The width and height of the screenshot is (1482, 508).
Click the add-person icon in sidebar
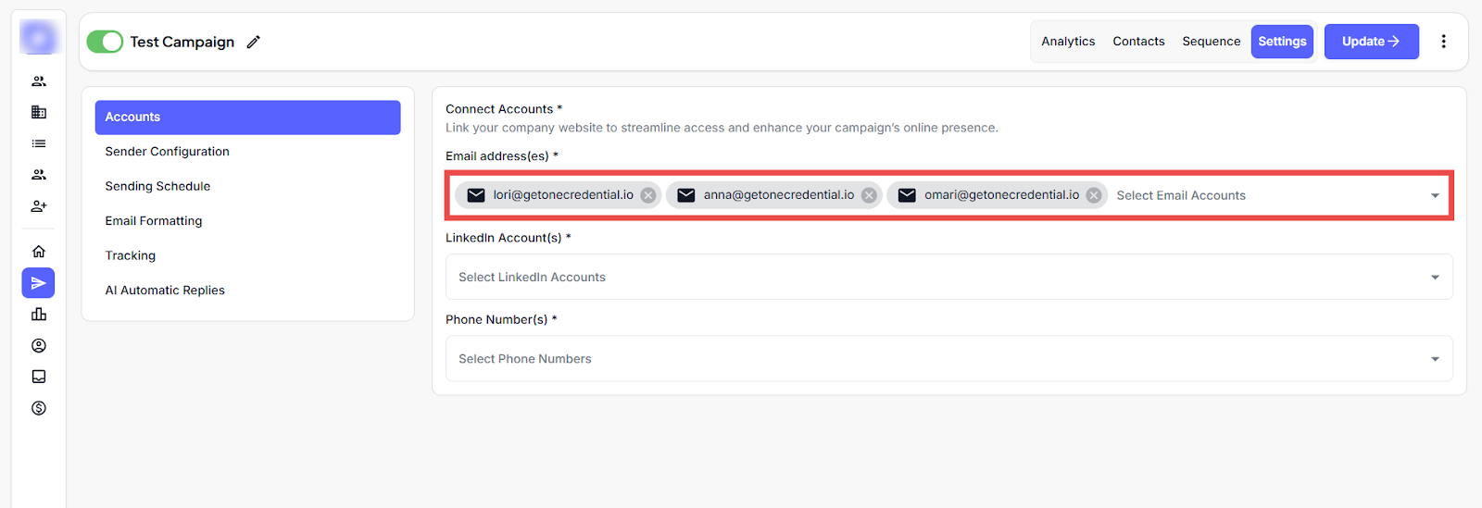(39, 206)
